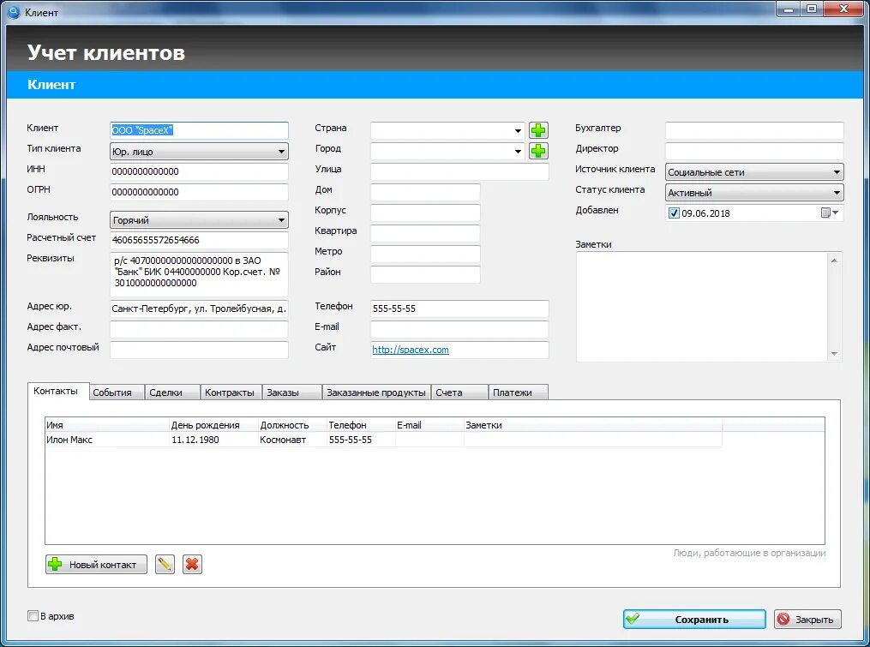Click the E-mail input field

point(459,329)
